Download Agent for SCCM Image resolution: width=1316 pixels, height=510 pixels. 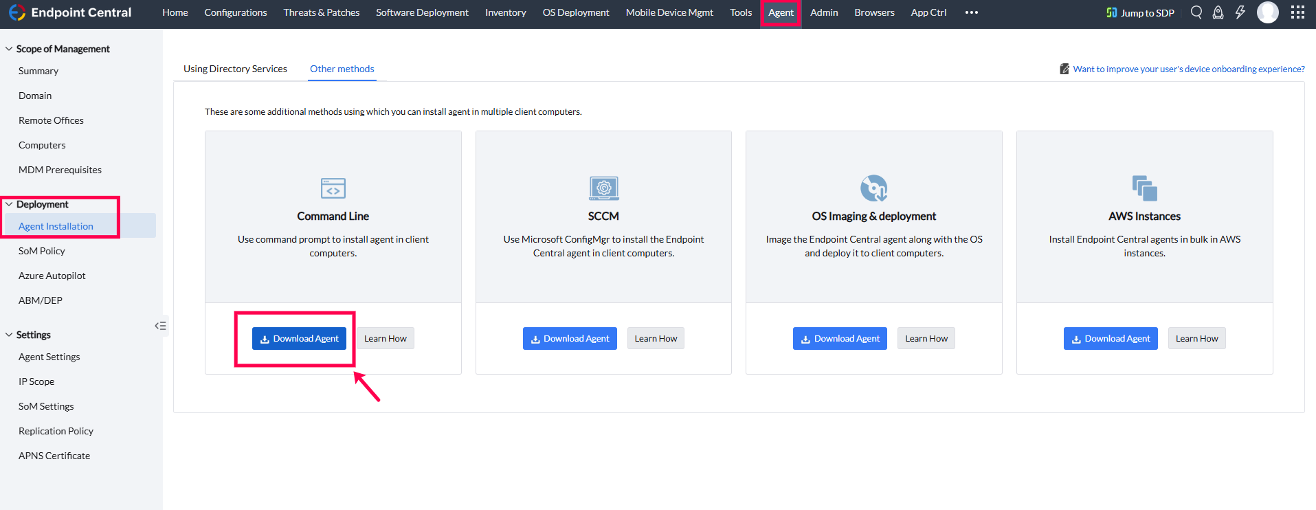(570, 338)
